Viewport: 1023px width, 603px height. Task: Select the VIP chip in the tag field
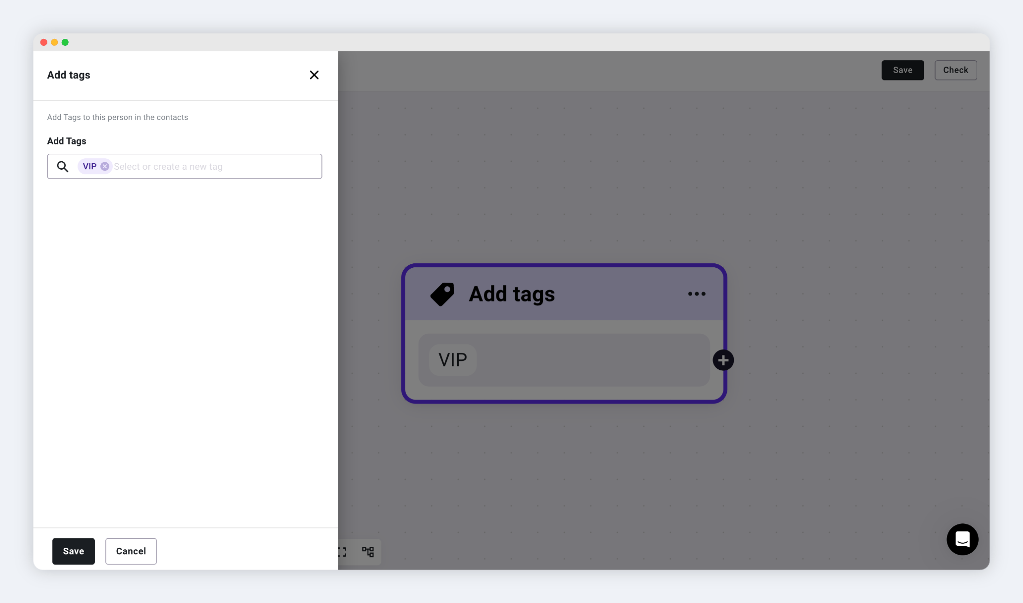point(90,167)
